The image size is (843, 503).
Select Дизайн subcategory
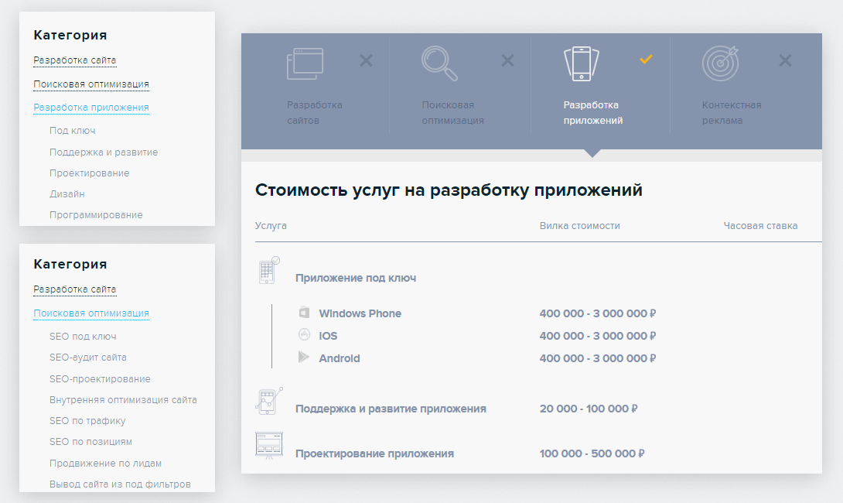click(67, 193)
